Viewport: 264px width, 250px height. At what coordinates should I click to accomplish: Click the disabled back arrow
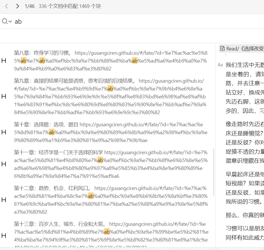pos(6,6)
